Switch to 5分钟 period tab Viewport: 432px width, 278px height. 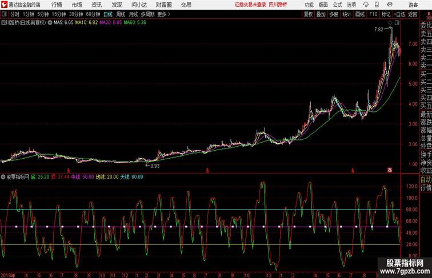[x=43, y=14]
